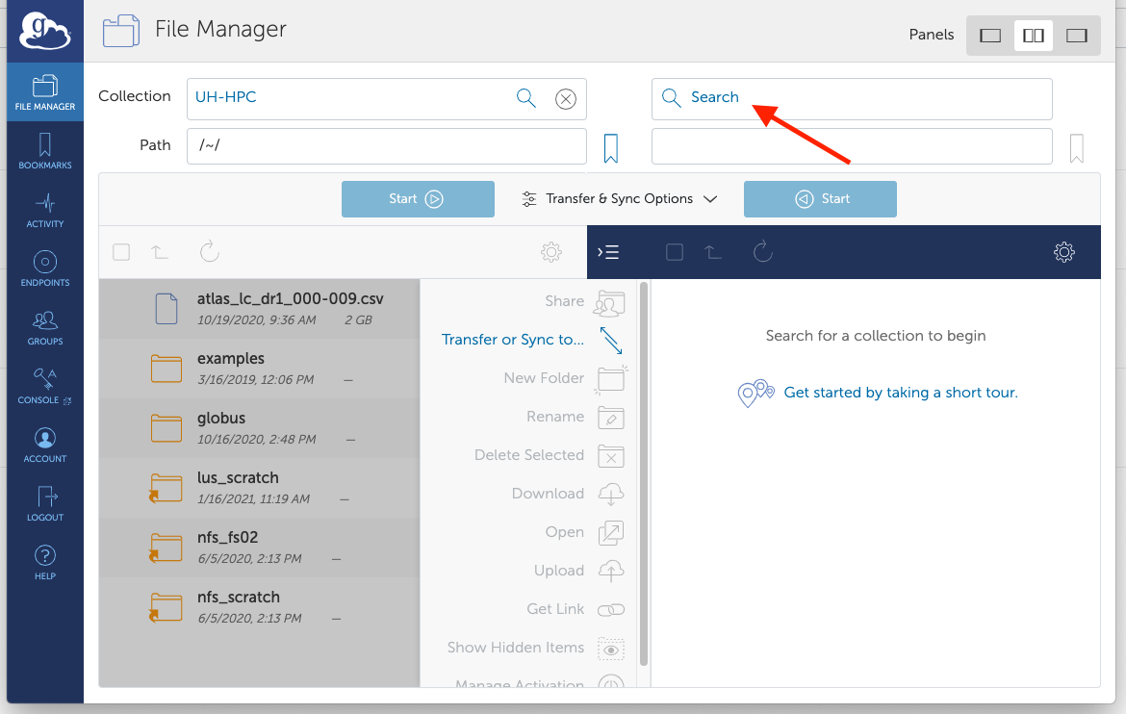Switch to single panel layout
This screenshot has width=1126, height=714.
coord(990,36)
